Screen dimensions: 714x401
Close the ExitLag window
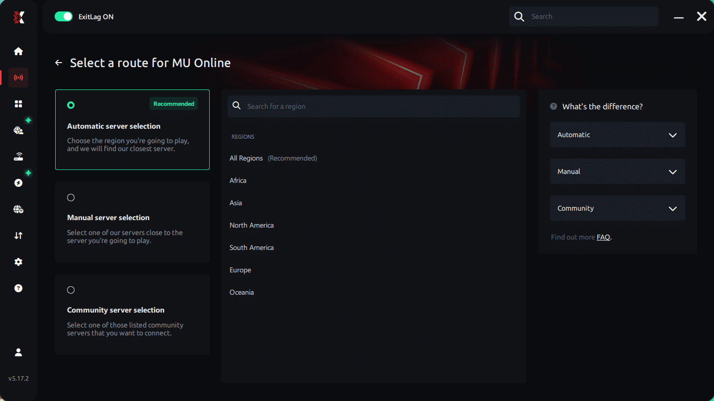click(702, 16)
